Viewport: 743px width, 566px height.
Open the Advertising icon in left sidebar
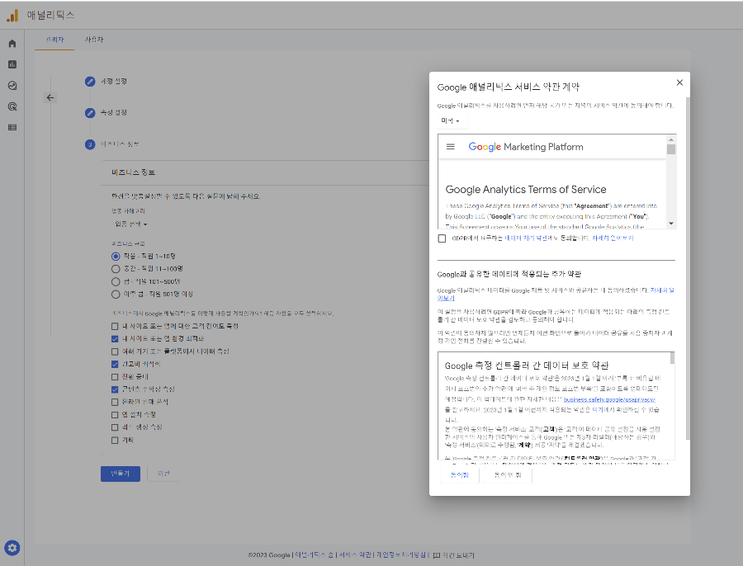pos(12,106)
